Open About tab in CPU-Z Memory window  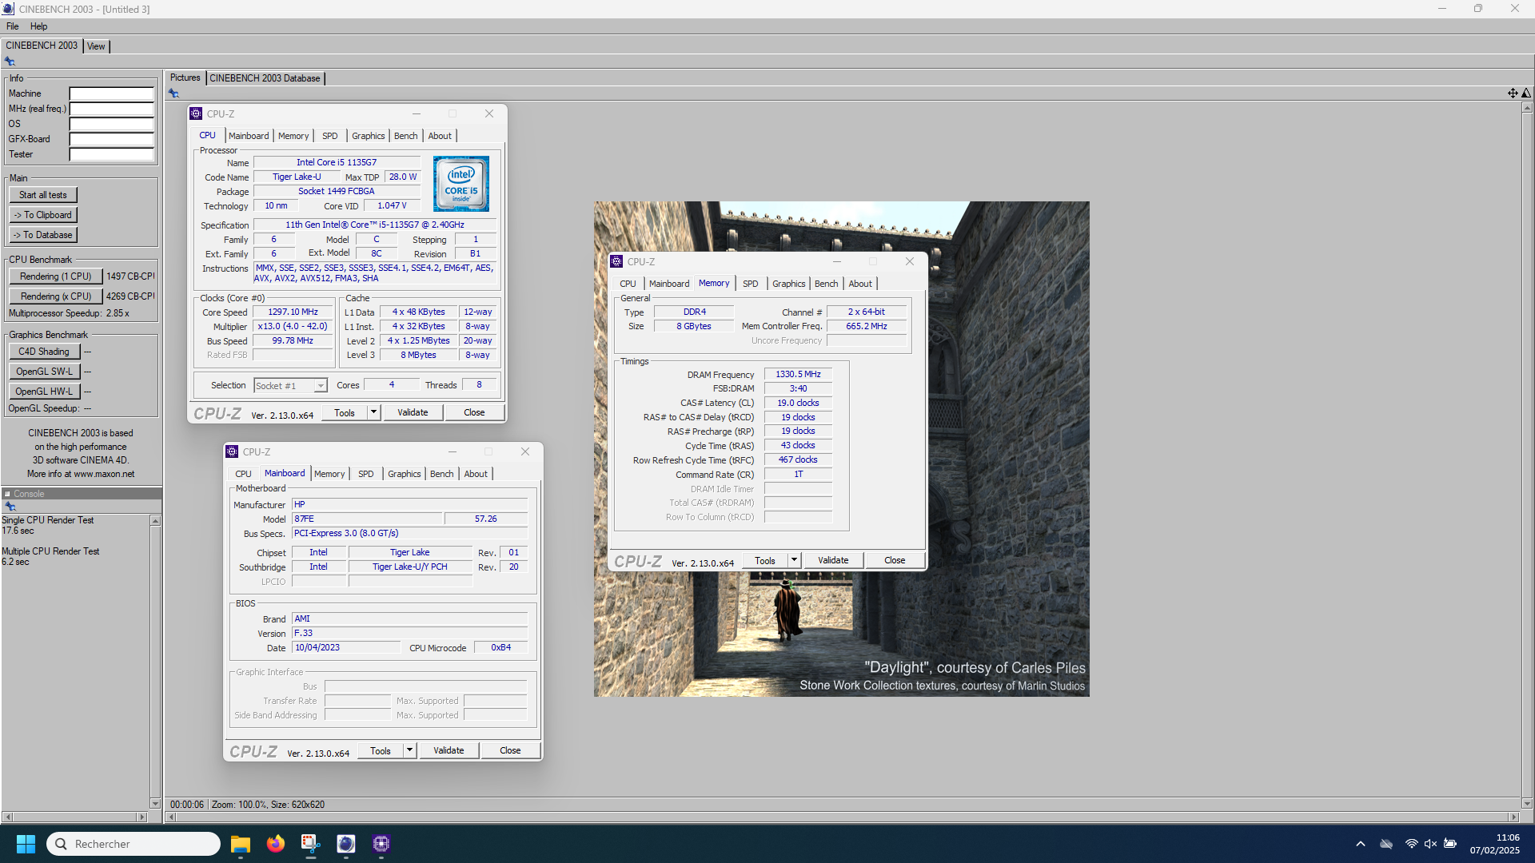[x=860, y=284]
